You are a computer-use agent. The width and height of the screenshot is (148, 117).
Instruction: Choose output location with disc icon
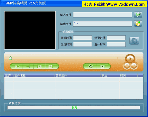[x=138, y=24]
